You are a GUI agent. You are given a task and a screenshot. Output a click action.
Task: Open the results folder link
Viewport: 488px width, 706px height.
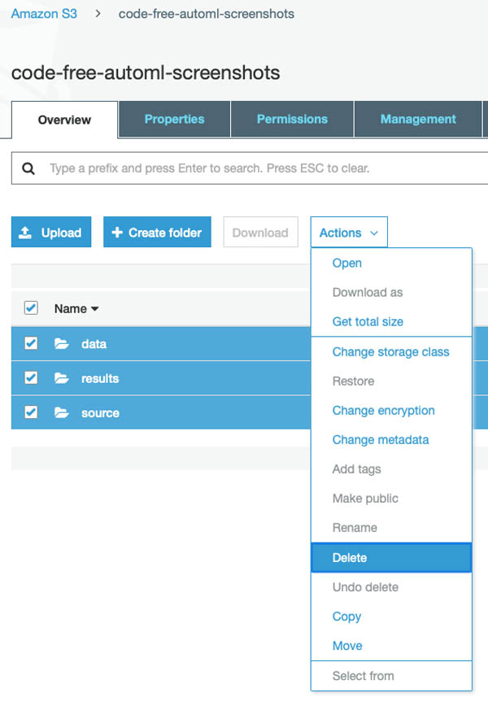100,378
